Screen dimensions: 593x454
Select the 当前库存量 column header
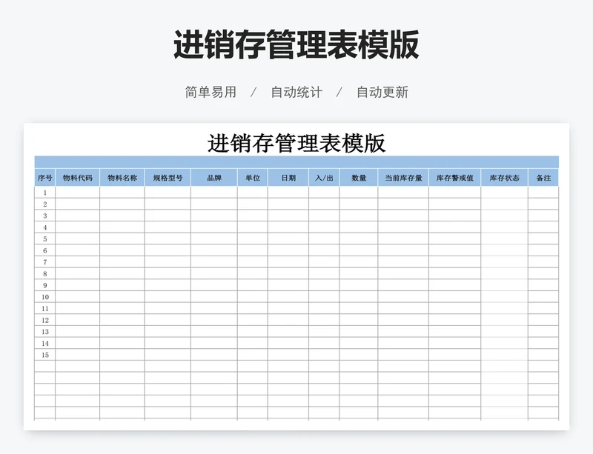click(x=403, y=178)
